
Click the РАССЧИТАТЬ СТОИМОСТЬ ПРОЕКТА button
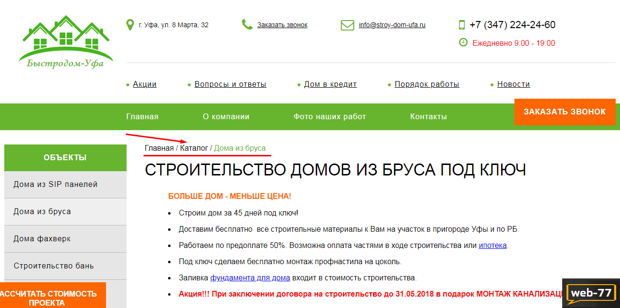click(53, 296)
